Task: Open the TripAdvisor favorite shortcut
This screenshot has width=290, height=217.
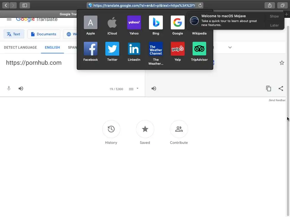Action: point(199,49)
